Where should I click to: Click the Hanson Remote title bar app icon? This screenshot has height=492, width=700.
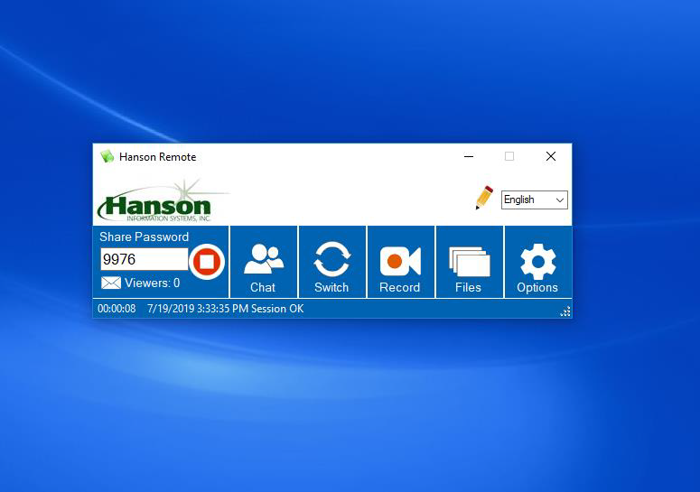point(107,156)
